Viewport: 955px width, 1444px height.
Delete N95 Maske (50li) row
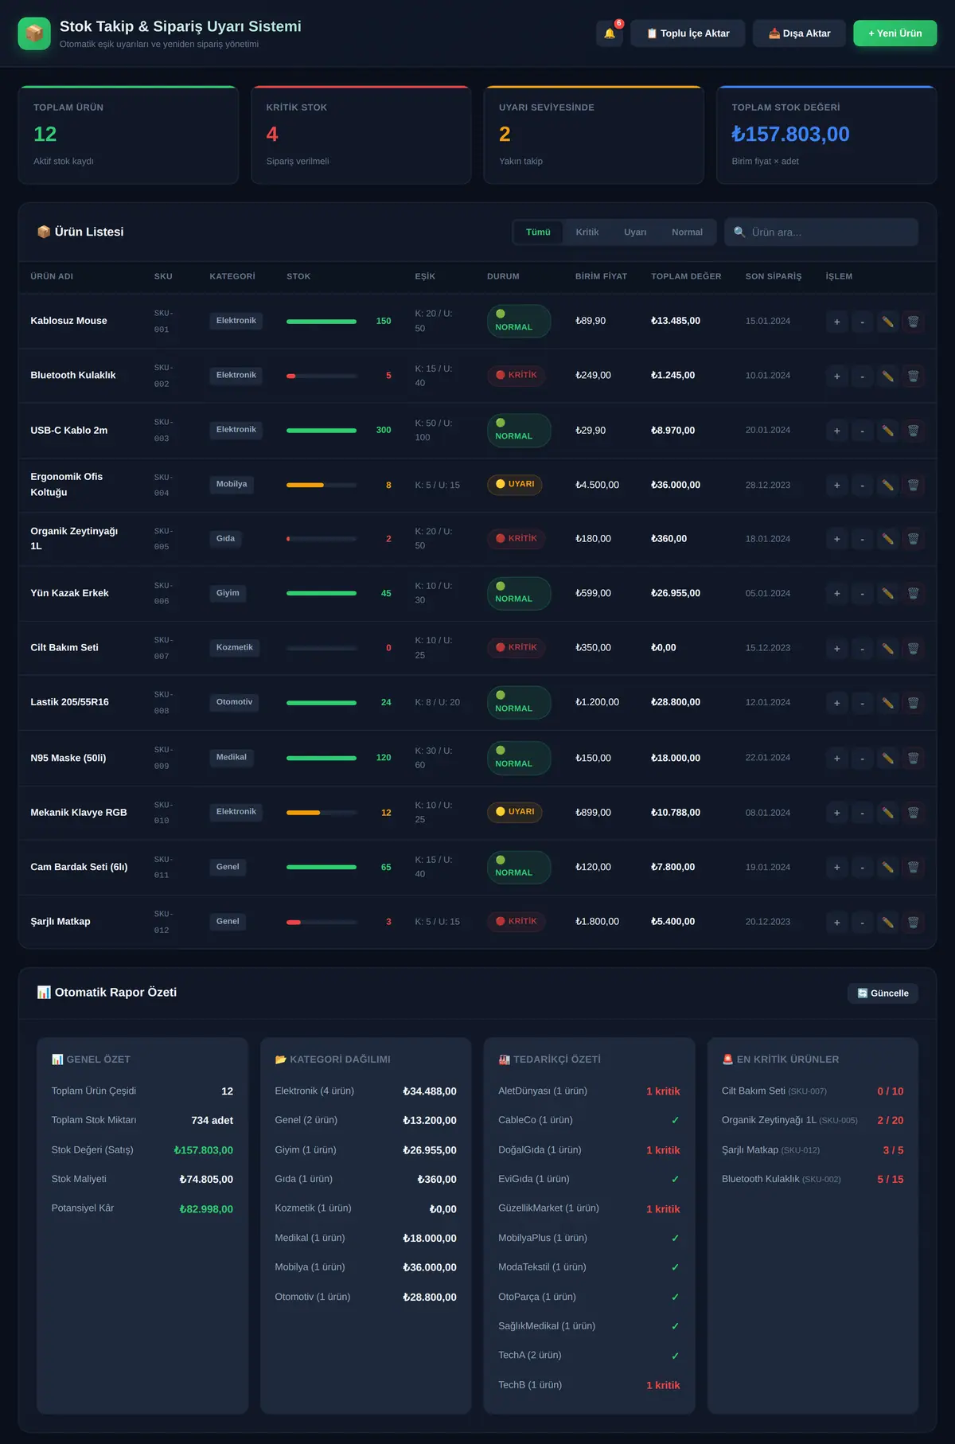pyautogui.click(x=913, y=758)
